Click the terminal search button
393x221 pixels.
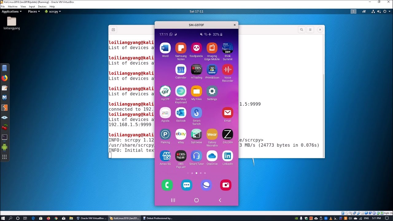(x=302, y=30)
